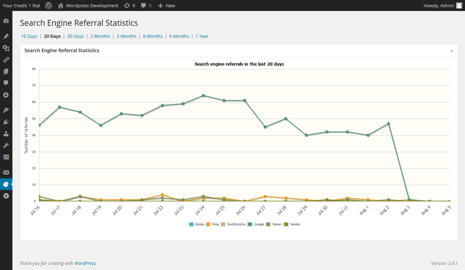This screenshot has height=270, width=465.
Task: Click the orange Bing data point on Jul 22
Action: pyautogui.click(x=162, y=195)
